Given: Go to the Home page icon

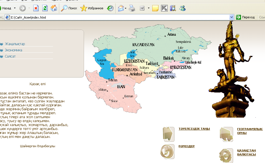Looking at the screenshot, I should [54, 8].
